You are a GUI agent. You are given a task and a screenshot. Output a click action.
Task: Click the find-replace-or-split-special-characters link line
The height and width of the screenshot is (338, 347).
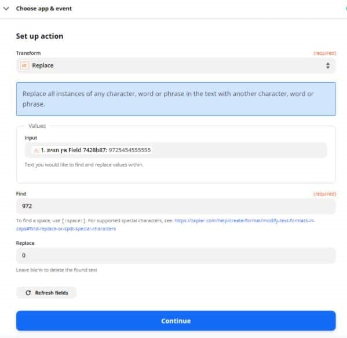click(66, 229)
